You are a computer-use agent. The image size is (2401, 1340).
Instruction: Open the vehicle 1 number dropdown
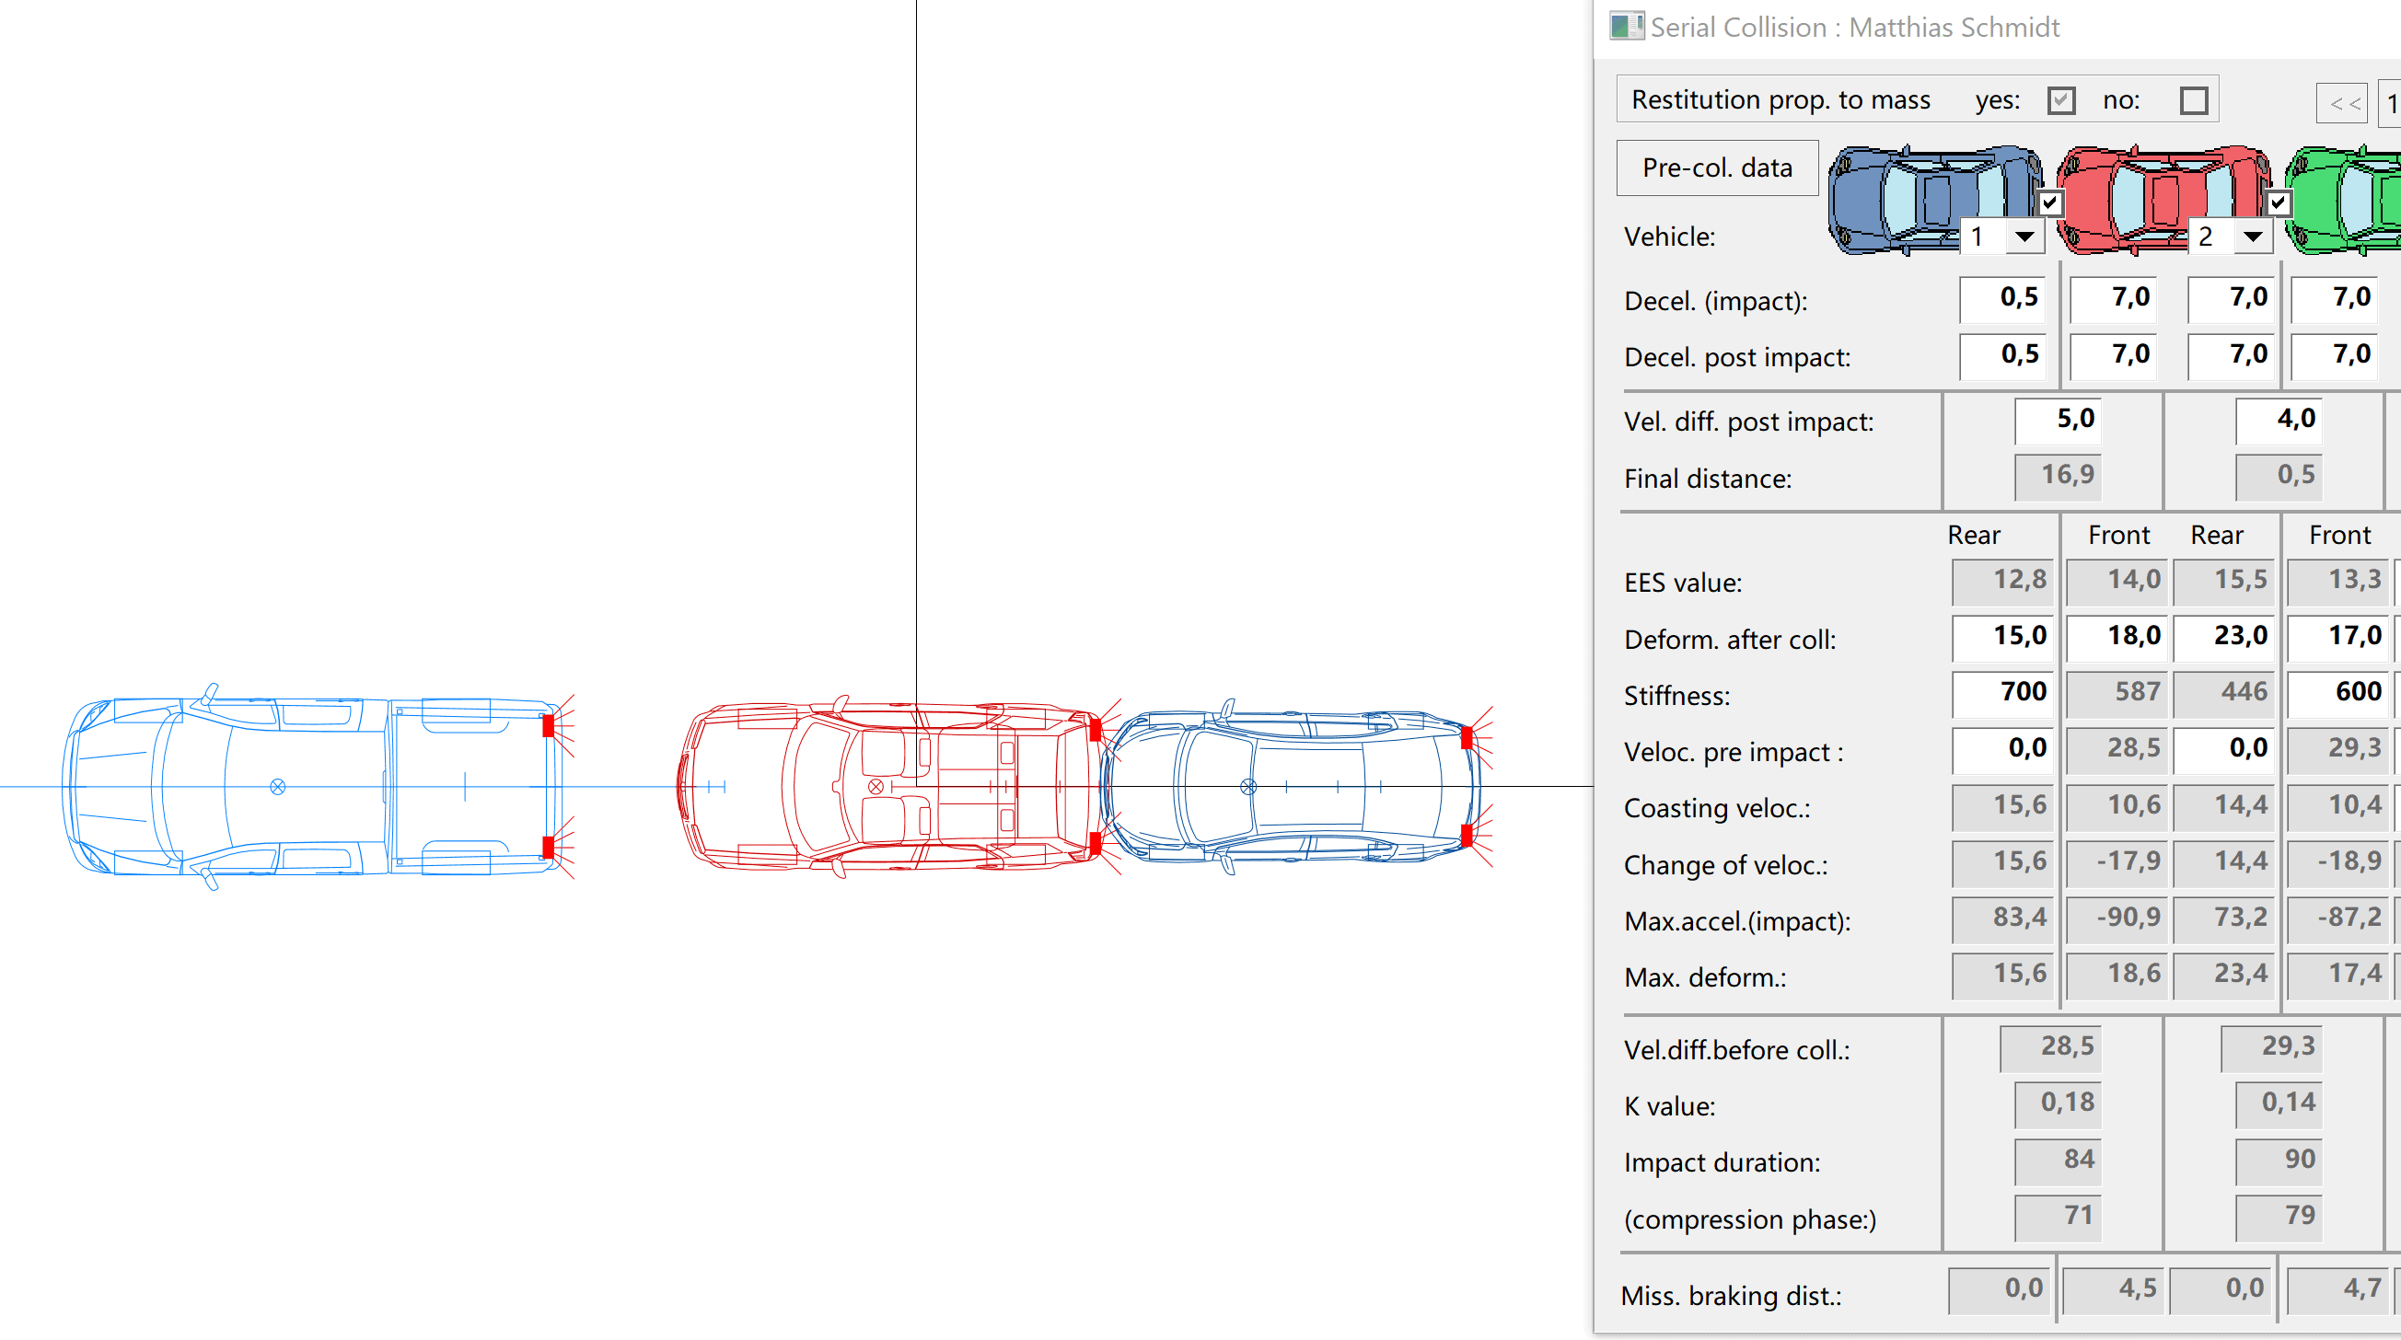tap(2024, 237)
